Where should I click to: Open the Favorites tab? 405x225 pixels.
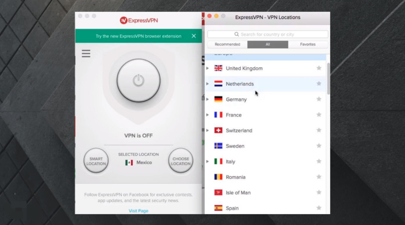click(x=308, y=45)
